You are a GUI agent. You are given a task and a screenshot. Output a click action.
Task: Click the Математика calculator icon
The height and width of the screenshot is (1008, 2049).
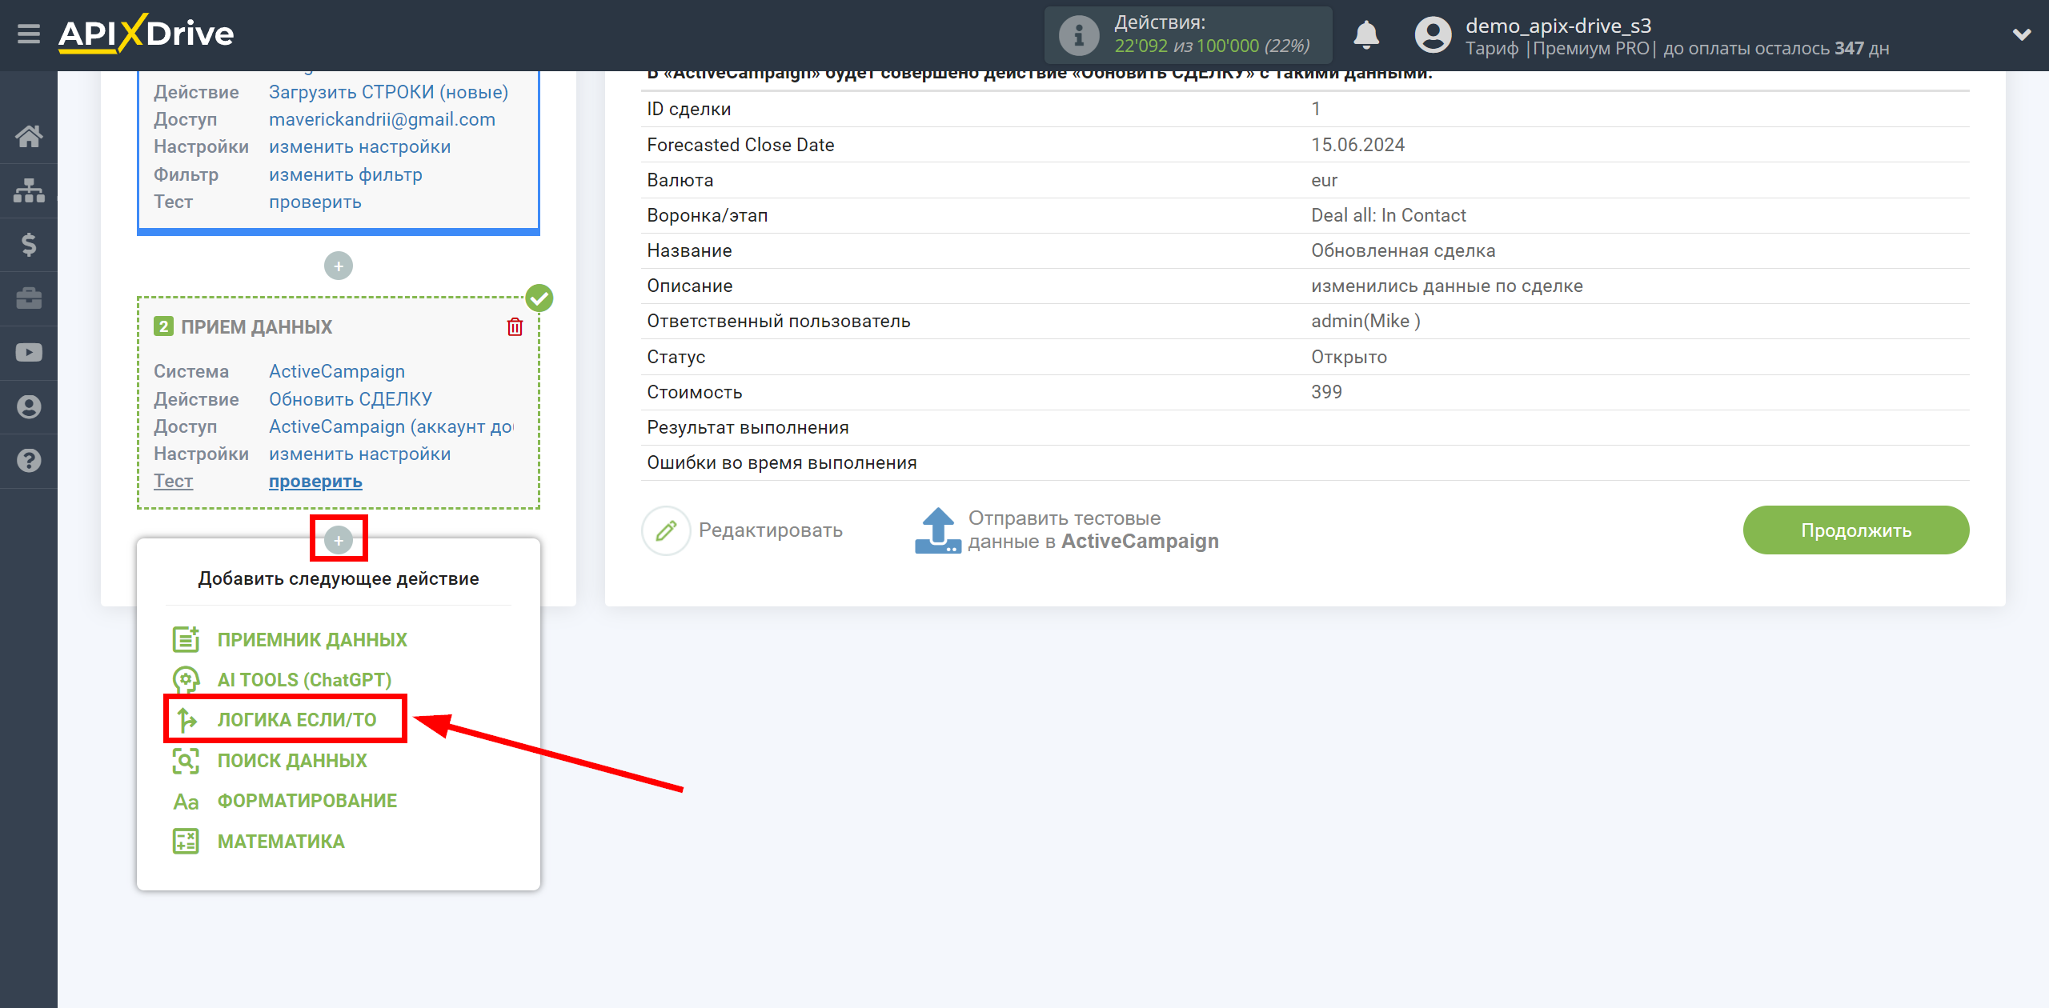[x=186, y=842]
